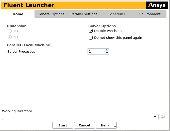Click inside the Solver Processes number field

(96, 52)
